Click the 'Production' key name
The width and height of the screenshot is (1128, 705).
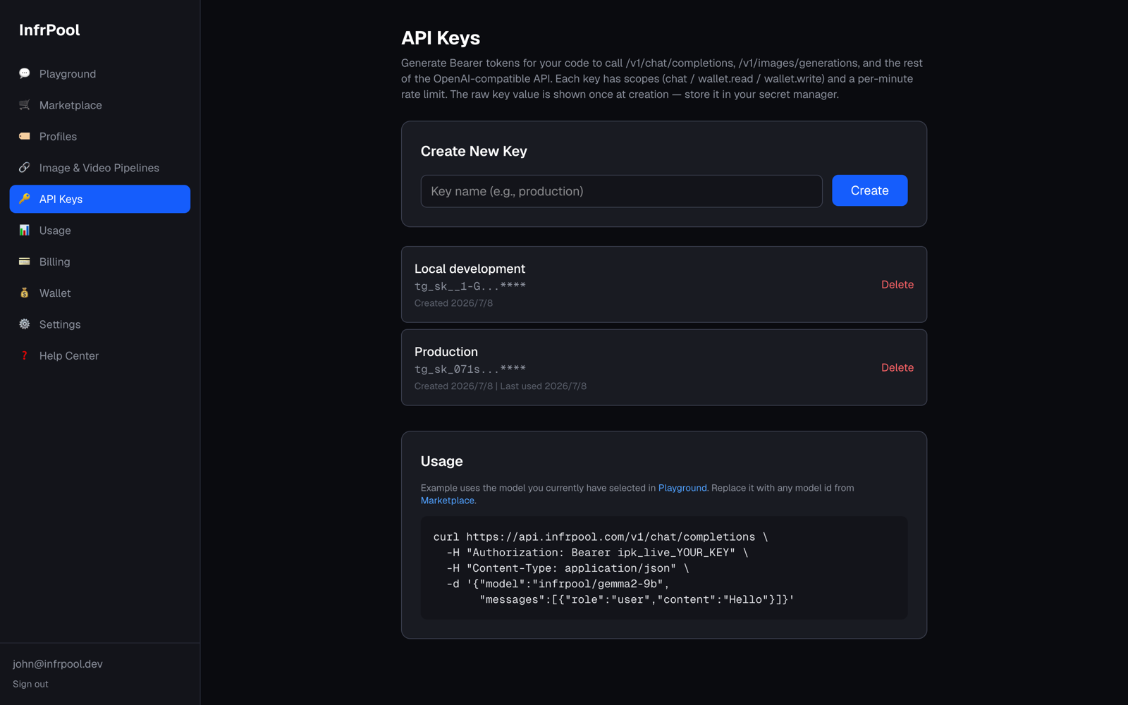point(446,352)
